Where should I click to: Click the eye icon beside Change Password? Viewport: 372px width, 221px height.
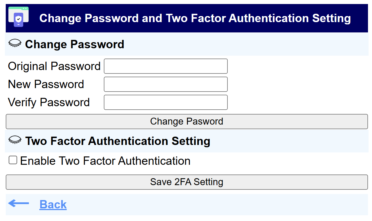coord(15,43)
